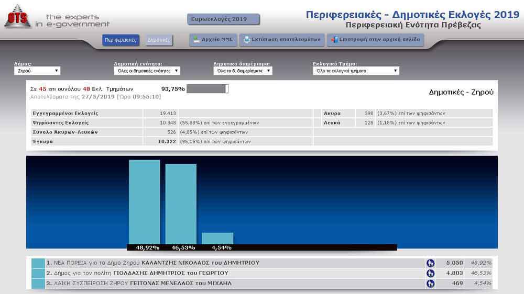
Task: Click the 93,75% counting progress bar
Action: [207, 89]
